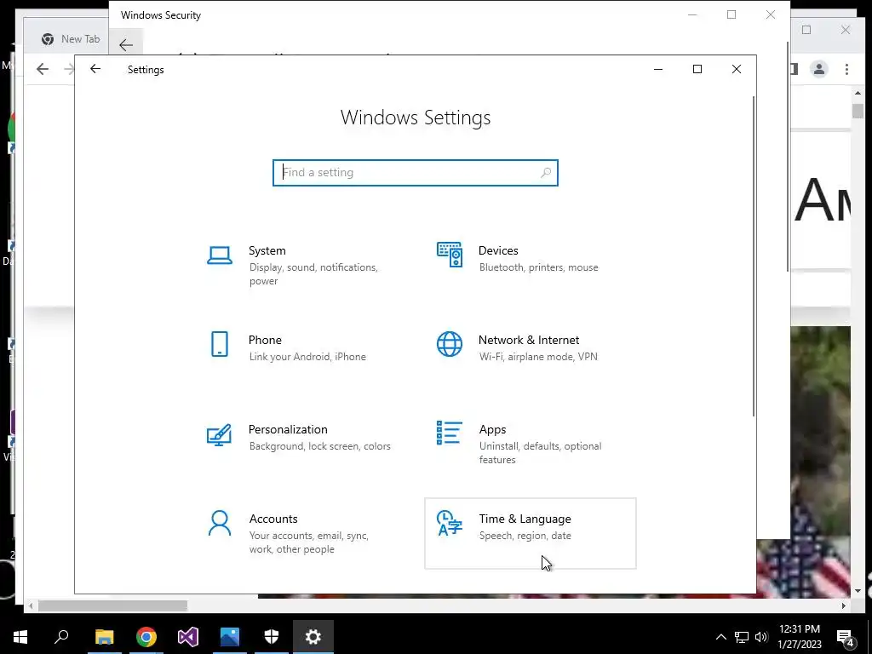872x654 pixels.
Task: Click the search magnifier in Find a setting
Action: (546, 172)
